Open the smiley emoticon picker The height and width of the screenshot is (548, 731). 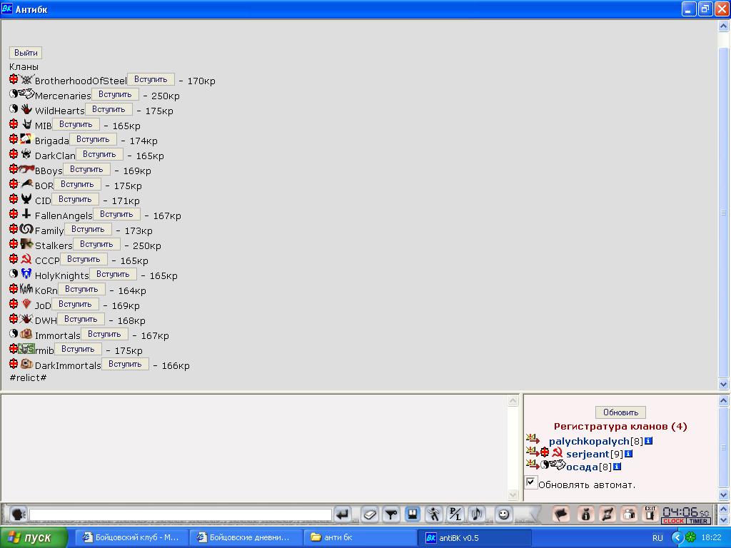(x=503, y=514)
